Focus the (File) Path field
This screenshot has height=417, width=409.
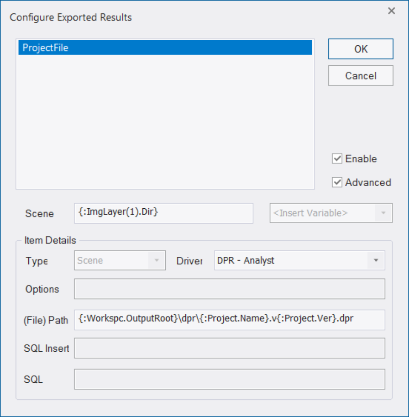[x=230, y=320]
